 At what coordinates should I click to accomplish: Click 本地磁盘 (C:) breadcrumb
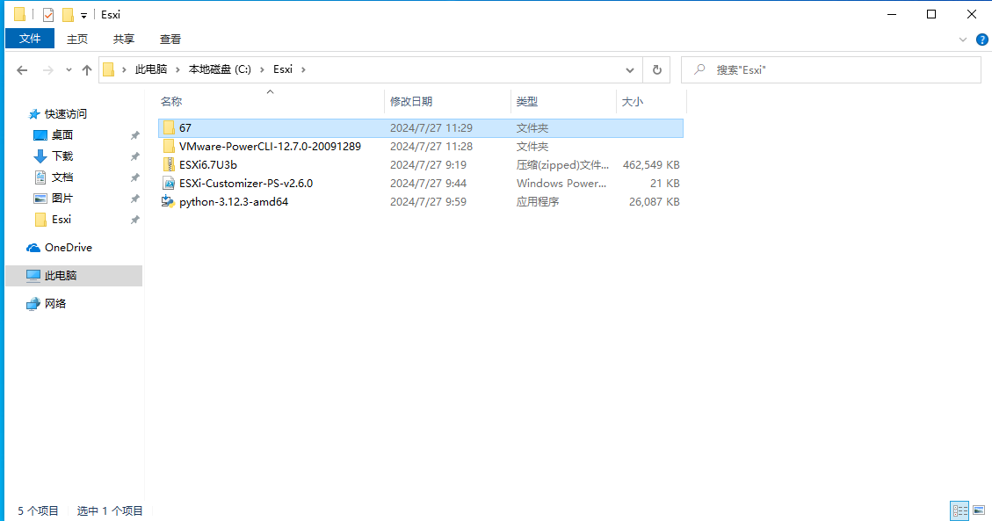[x=220, y=69]
